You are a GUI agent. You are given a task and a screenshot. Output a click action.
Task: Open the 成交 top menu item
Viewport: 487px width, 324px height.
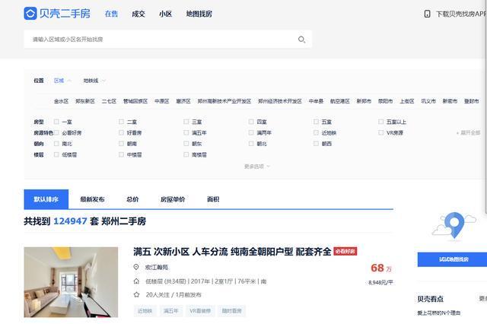(138, 14)
